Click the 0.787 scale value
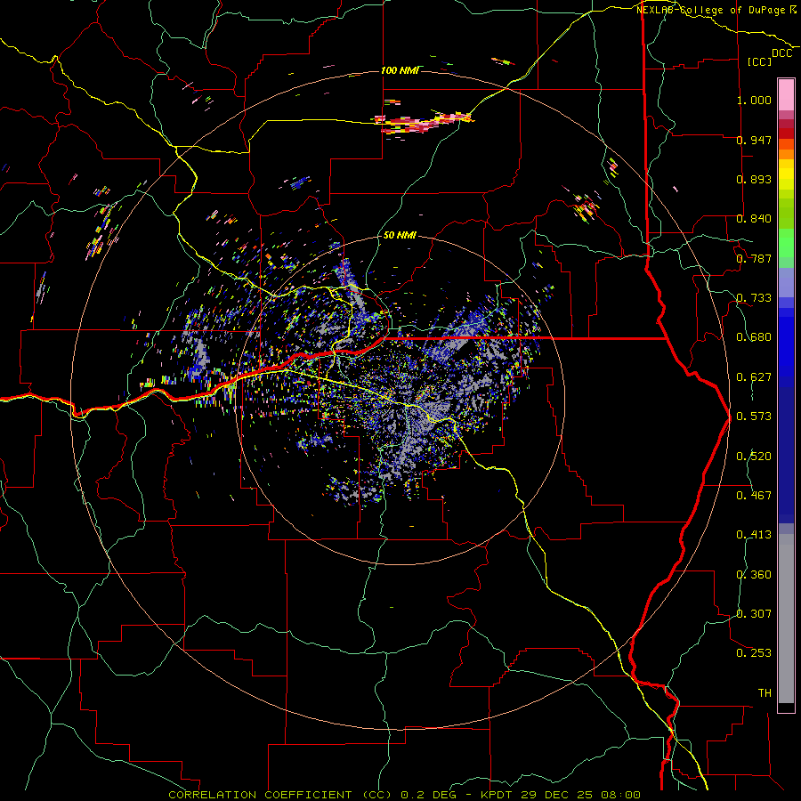 point(754,258)
